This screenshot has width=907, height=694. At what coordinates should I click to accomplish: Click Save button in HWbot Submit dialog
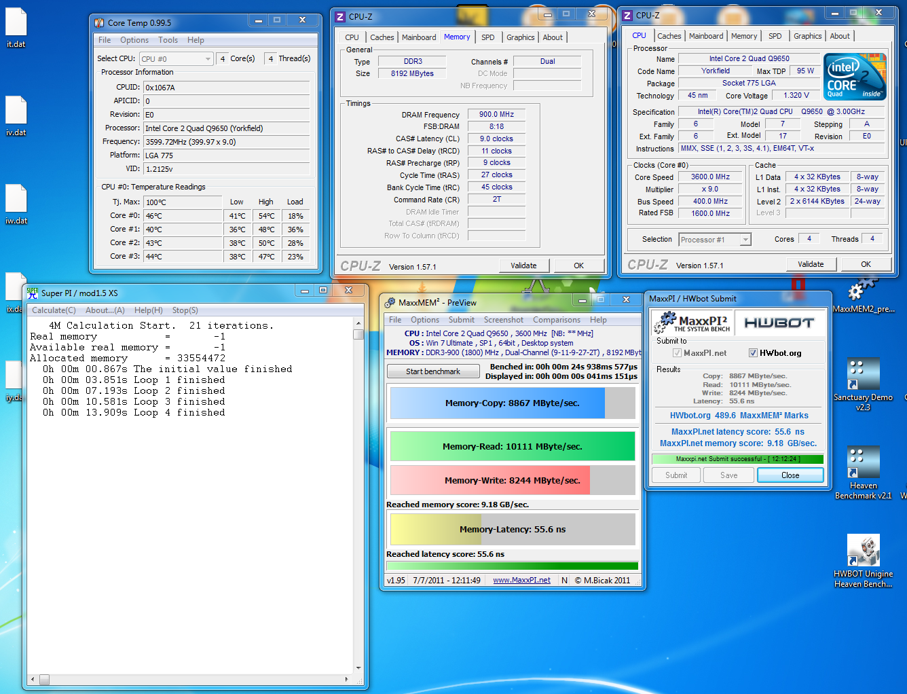click(x=729, y=475)
